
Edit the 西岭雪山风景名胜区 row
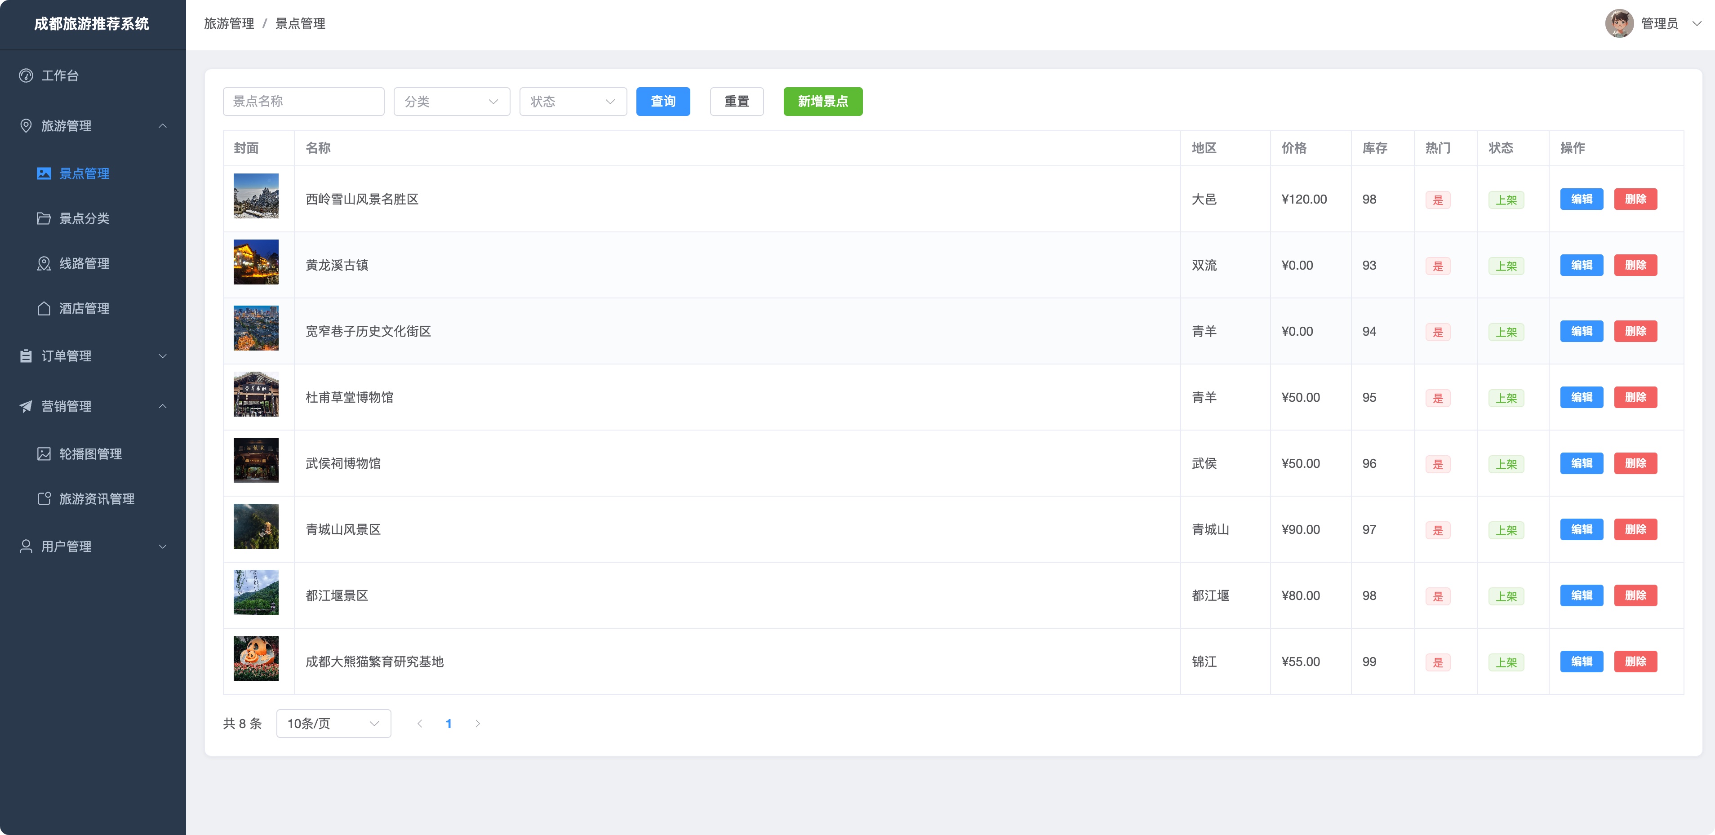[x=1581, y=199]
